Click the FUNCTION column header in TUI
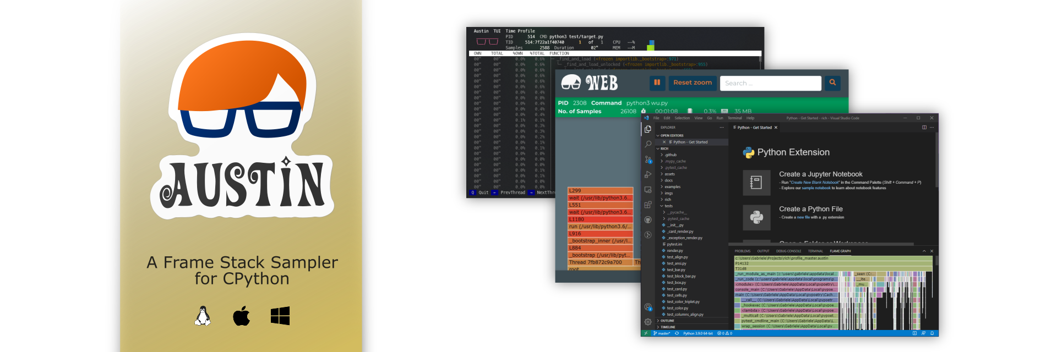 click(x=559, y=53)
